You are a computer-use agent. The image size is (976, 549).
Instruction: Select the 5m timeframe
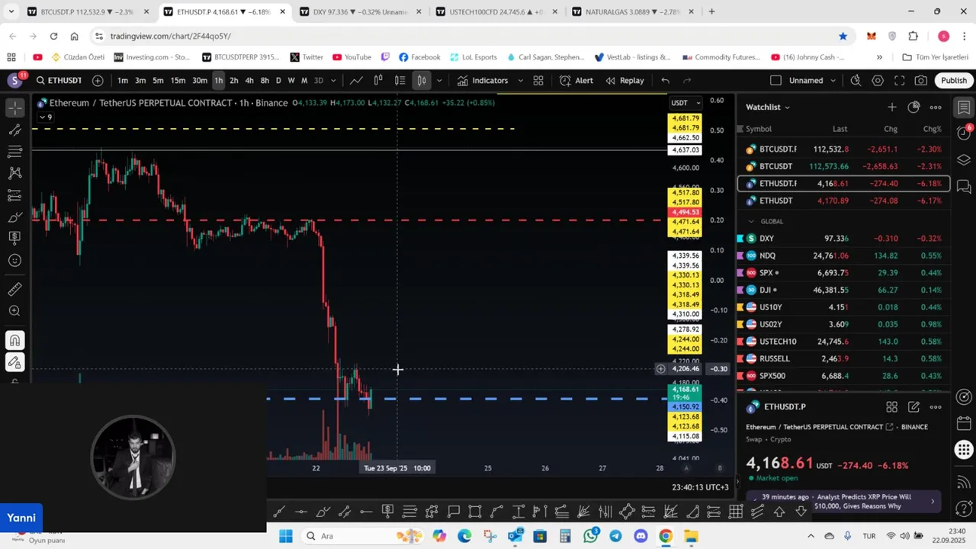tap(158, 80)
